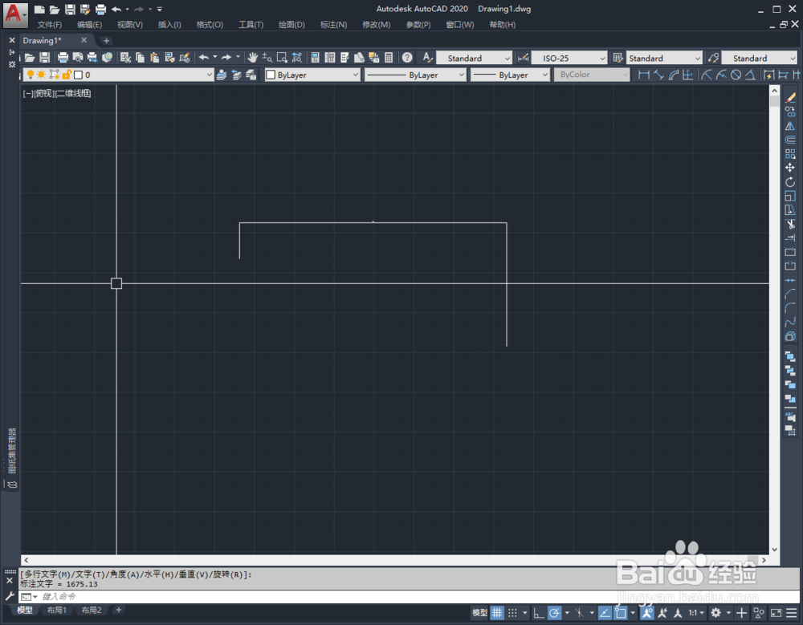Click the Help question mark icon
This screenshot has width=803, height=625.
[x=407, y=58]
